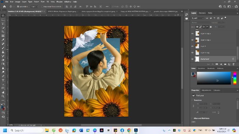239x134 pixels.
Task: Click the create new layer icon
Action: (229, 64)
